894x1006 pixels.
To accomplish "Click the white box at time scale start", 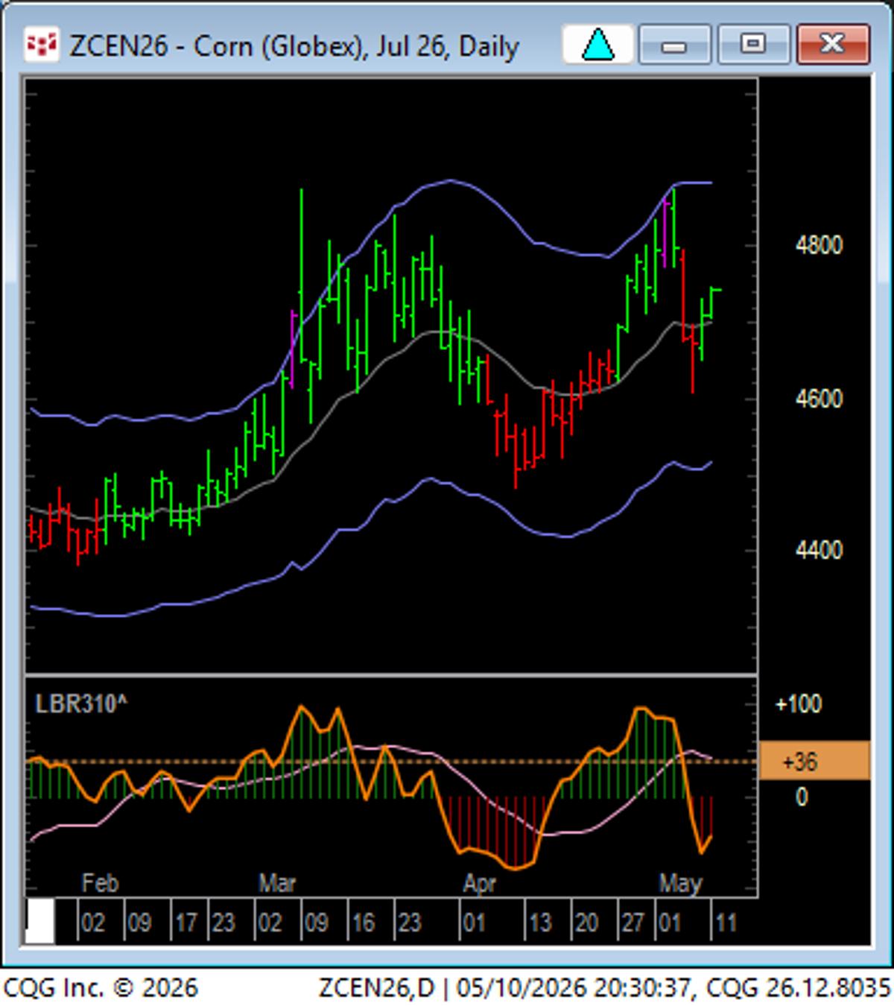I will coord(40,921).
